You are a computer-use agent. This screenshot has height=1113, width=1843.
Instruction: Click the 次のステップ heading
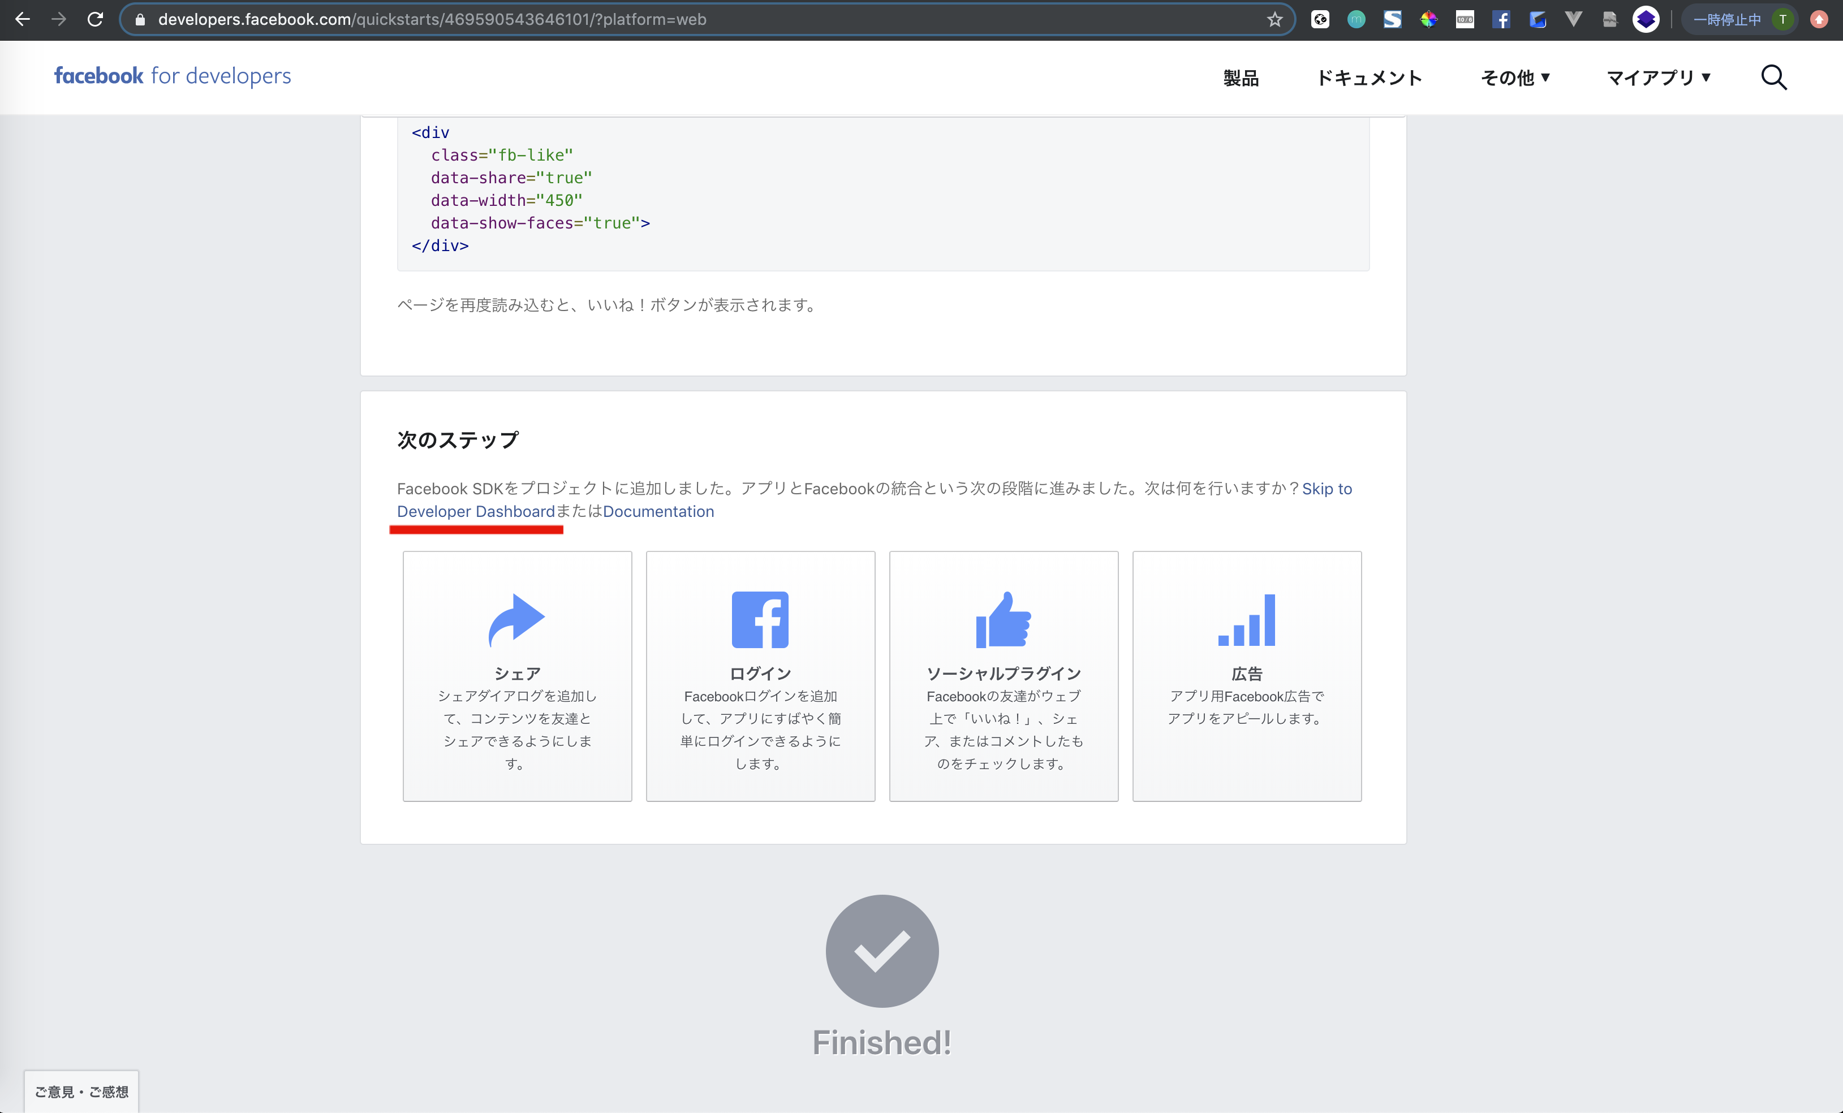pos(458,439)
